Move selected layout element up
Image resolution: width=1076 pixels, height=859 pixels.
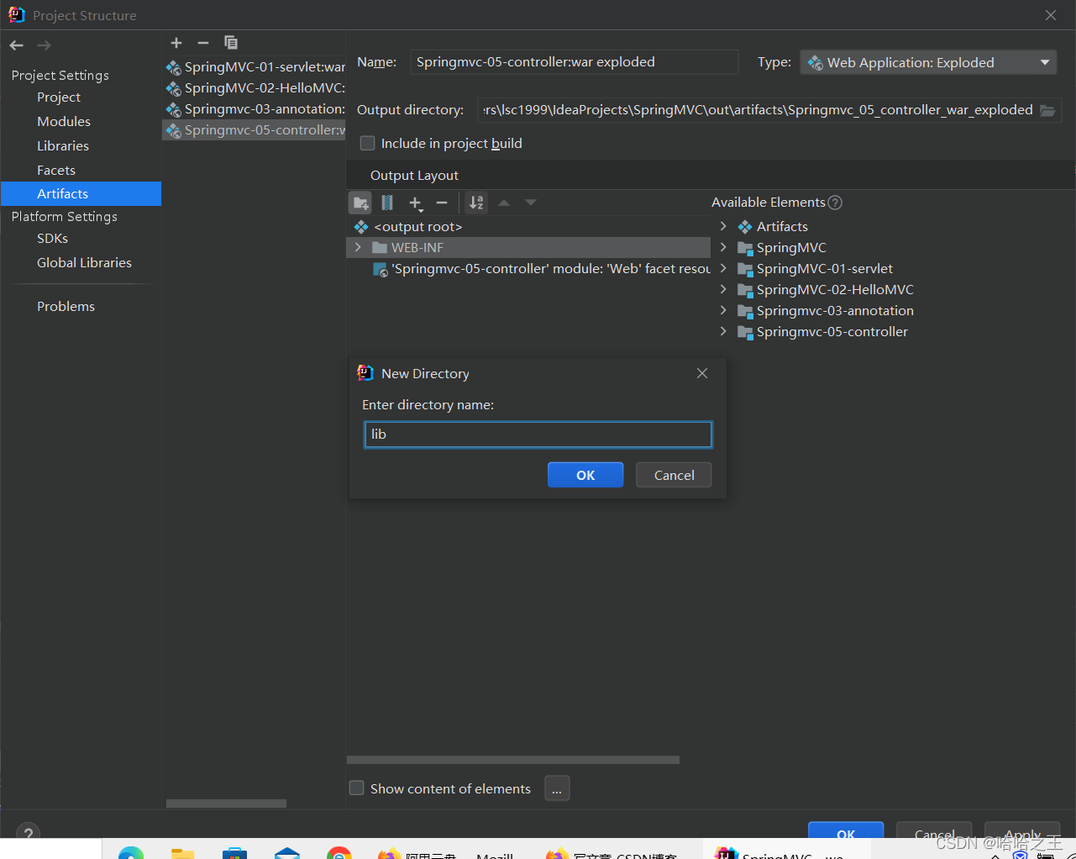pyautogui.click(x=504, y=203)
